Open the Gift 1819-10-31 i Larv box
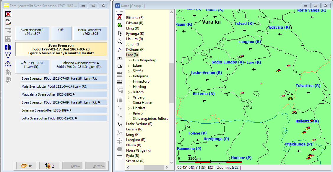This screenshot has width=333, height=172. click(32, 66)
